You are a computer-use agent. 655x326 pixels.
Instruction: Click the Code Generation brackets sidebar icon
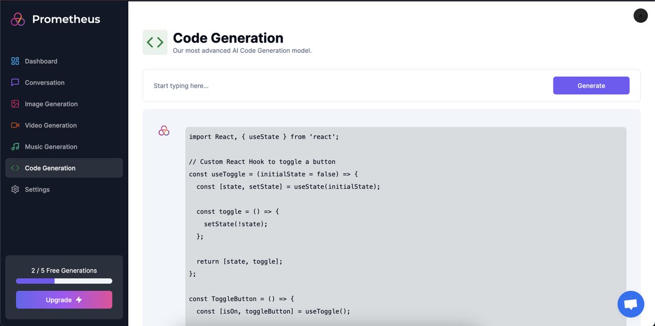point(15,168)
